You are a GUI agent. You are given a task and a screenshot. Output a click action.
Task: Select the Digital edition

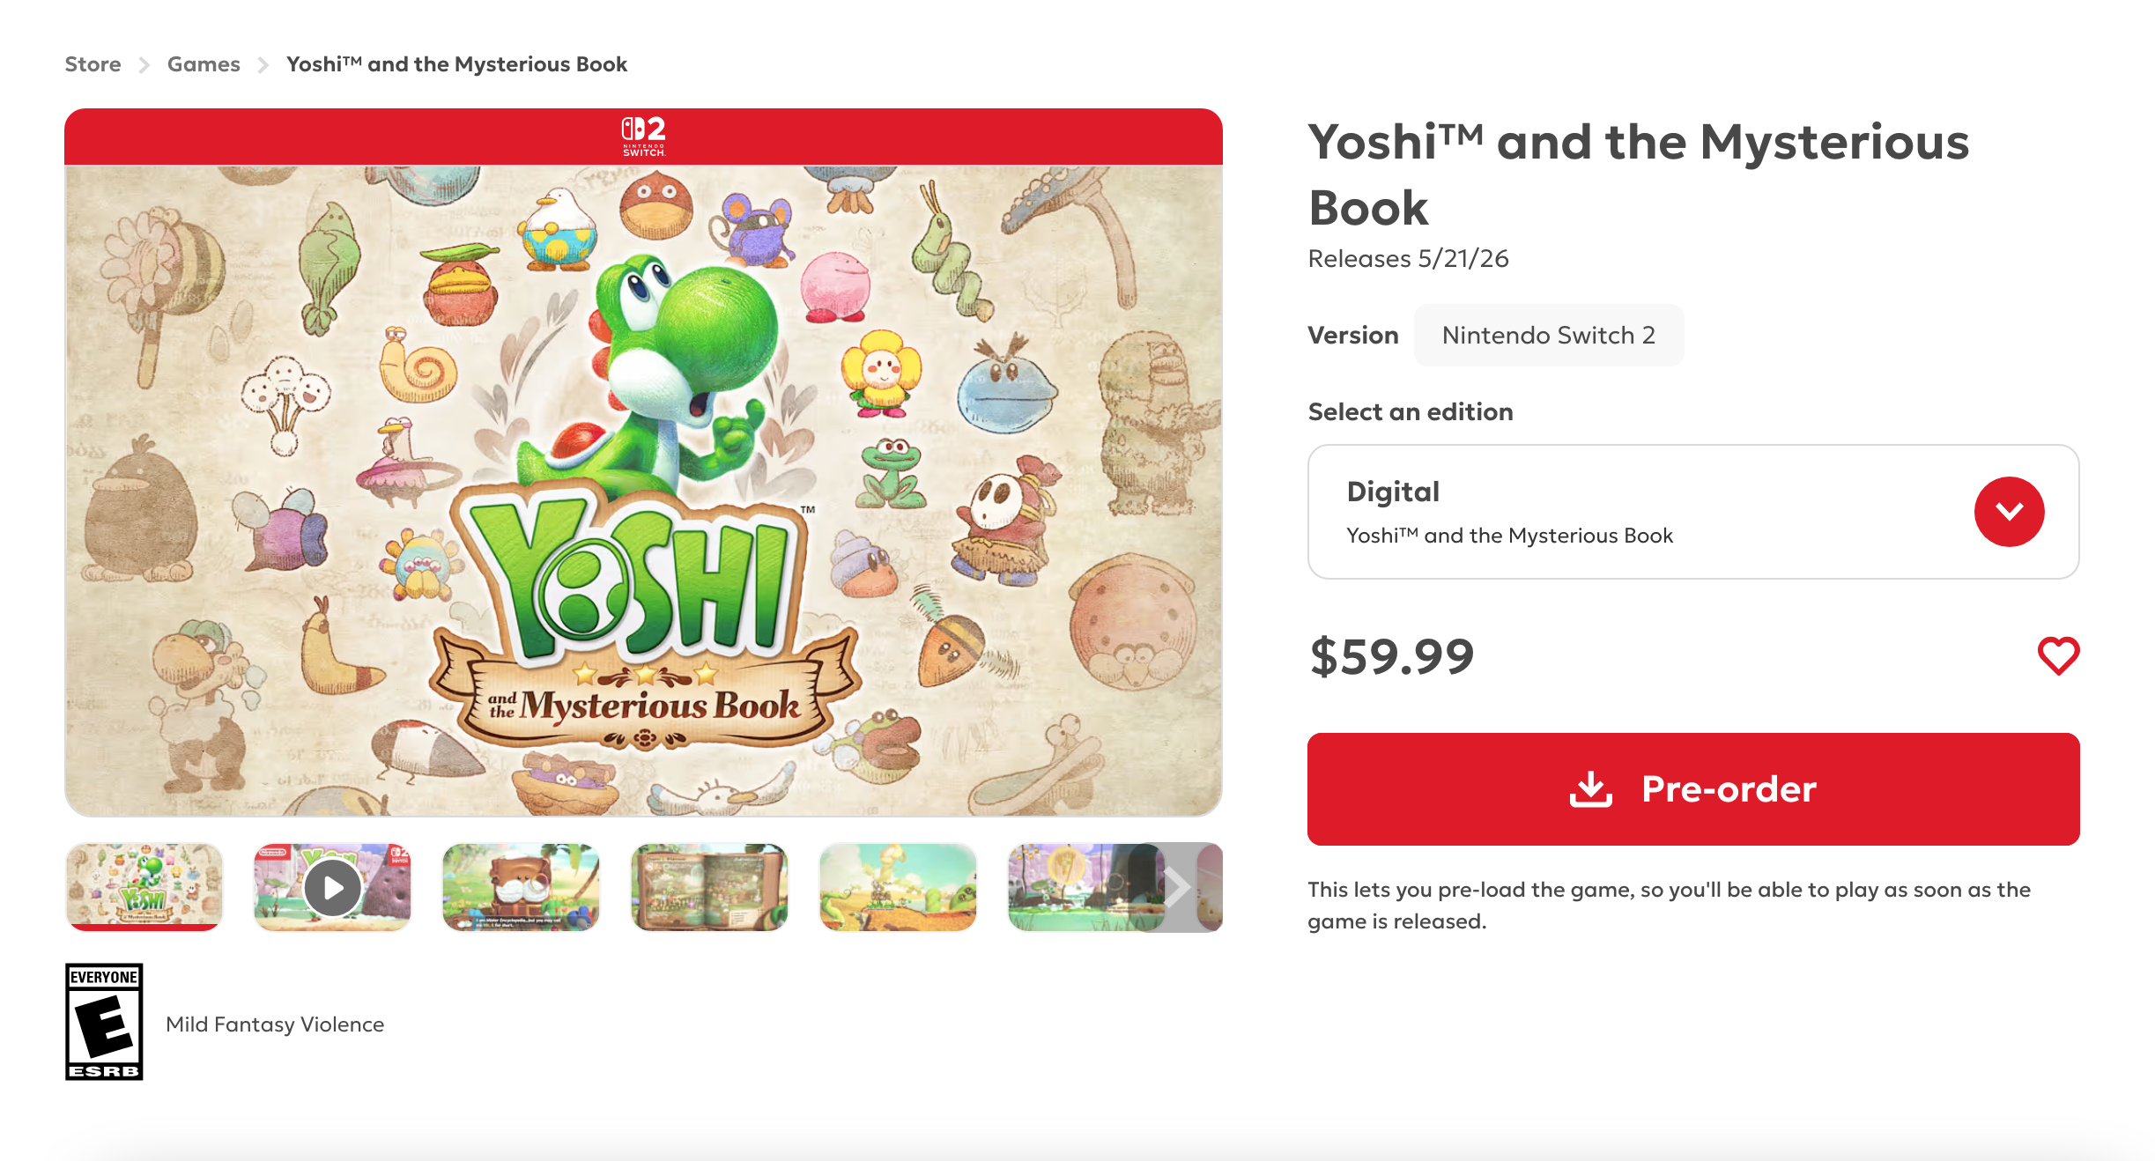(1674, 511)
